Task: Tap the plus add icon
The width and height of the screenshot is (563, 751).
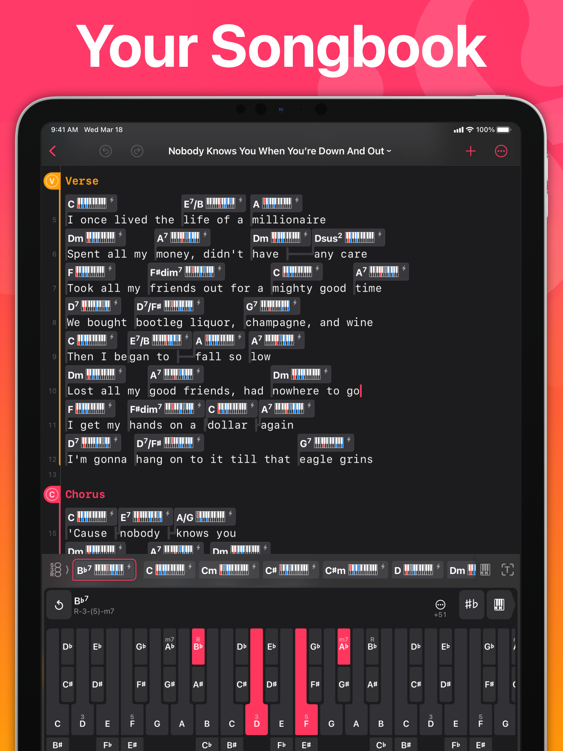Action: 470,151
